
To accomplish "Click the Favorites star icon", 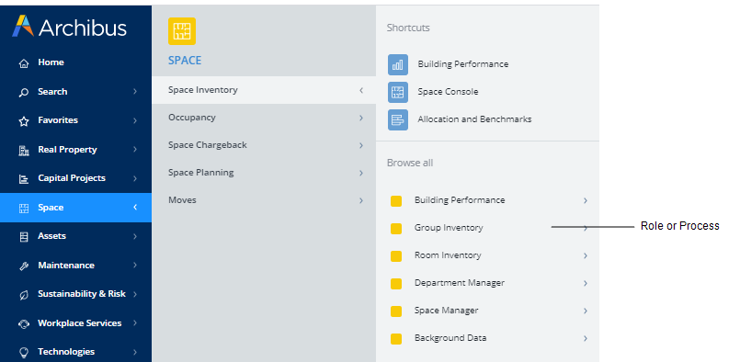I will 24,121.
